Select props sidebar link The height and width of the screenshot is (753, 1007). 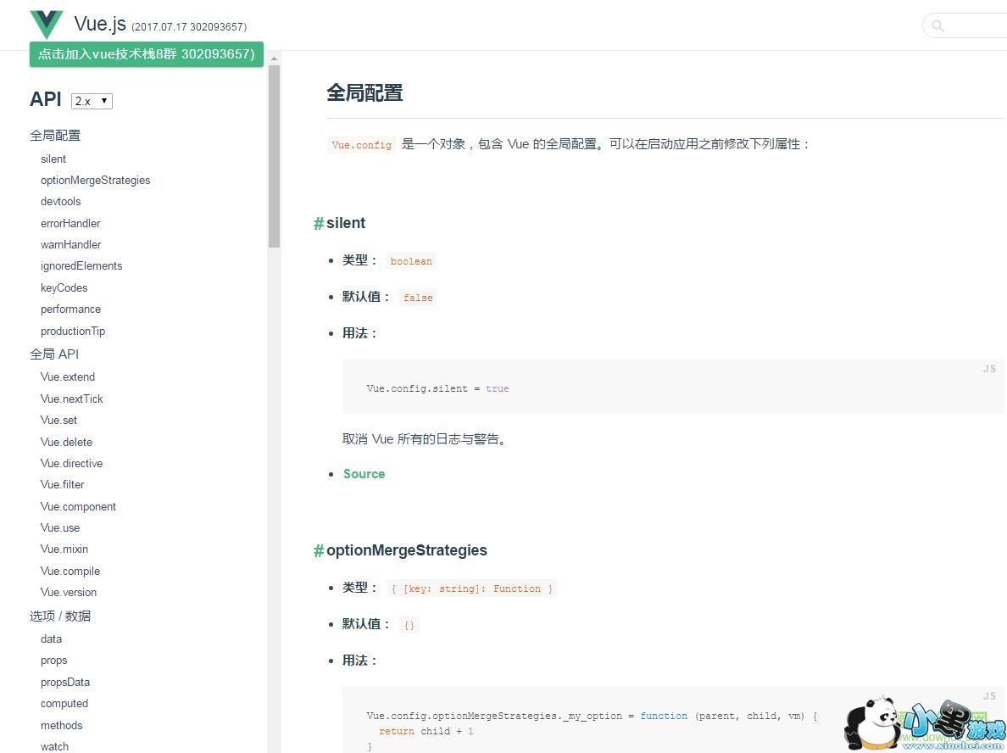[x=54, y=661]
